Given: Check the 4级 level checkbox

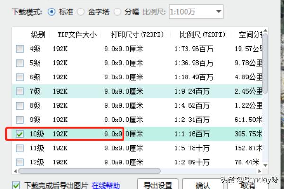Looking at the screenshot, I should click(x=19, y=49).
